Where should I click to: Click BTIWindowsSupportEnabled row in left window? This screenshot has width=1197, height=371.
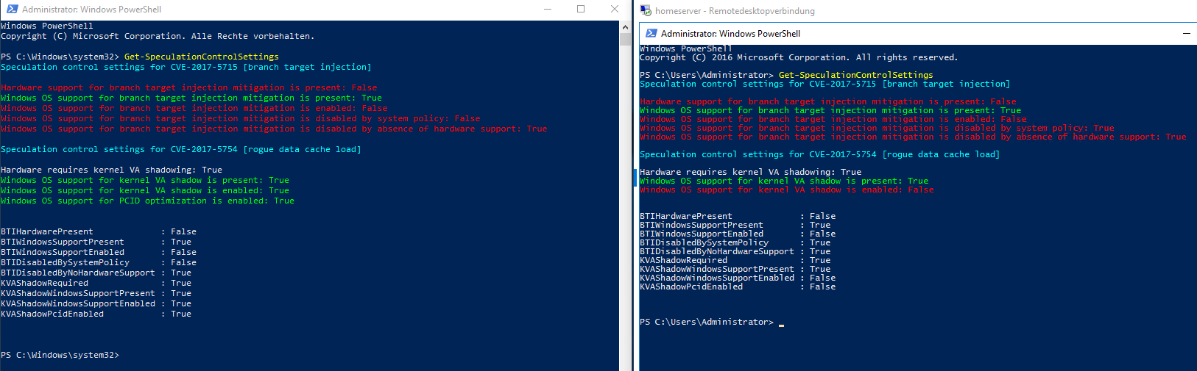pos(99,252)
